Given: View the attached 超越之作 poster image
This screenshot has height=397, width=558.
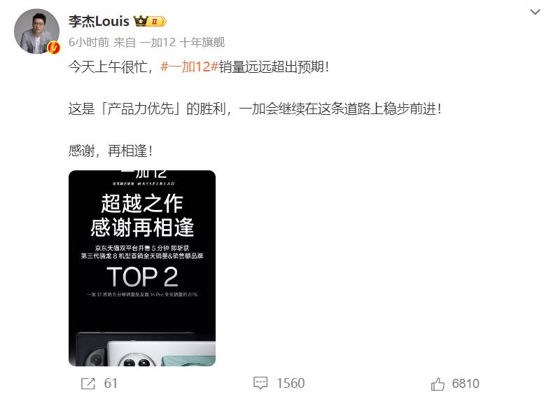Looking at the screenshot, I should coord(142,268).
